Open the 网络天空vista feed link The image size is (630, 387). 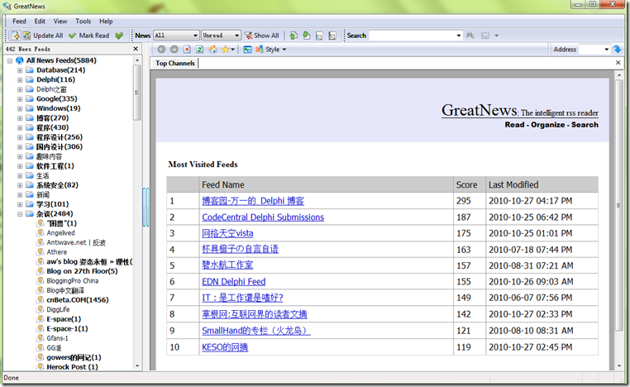227,233
